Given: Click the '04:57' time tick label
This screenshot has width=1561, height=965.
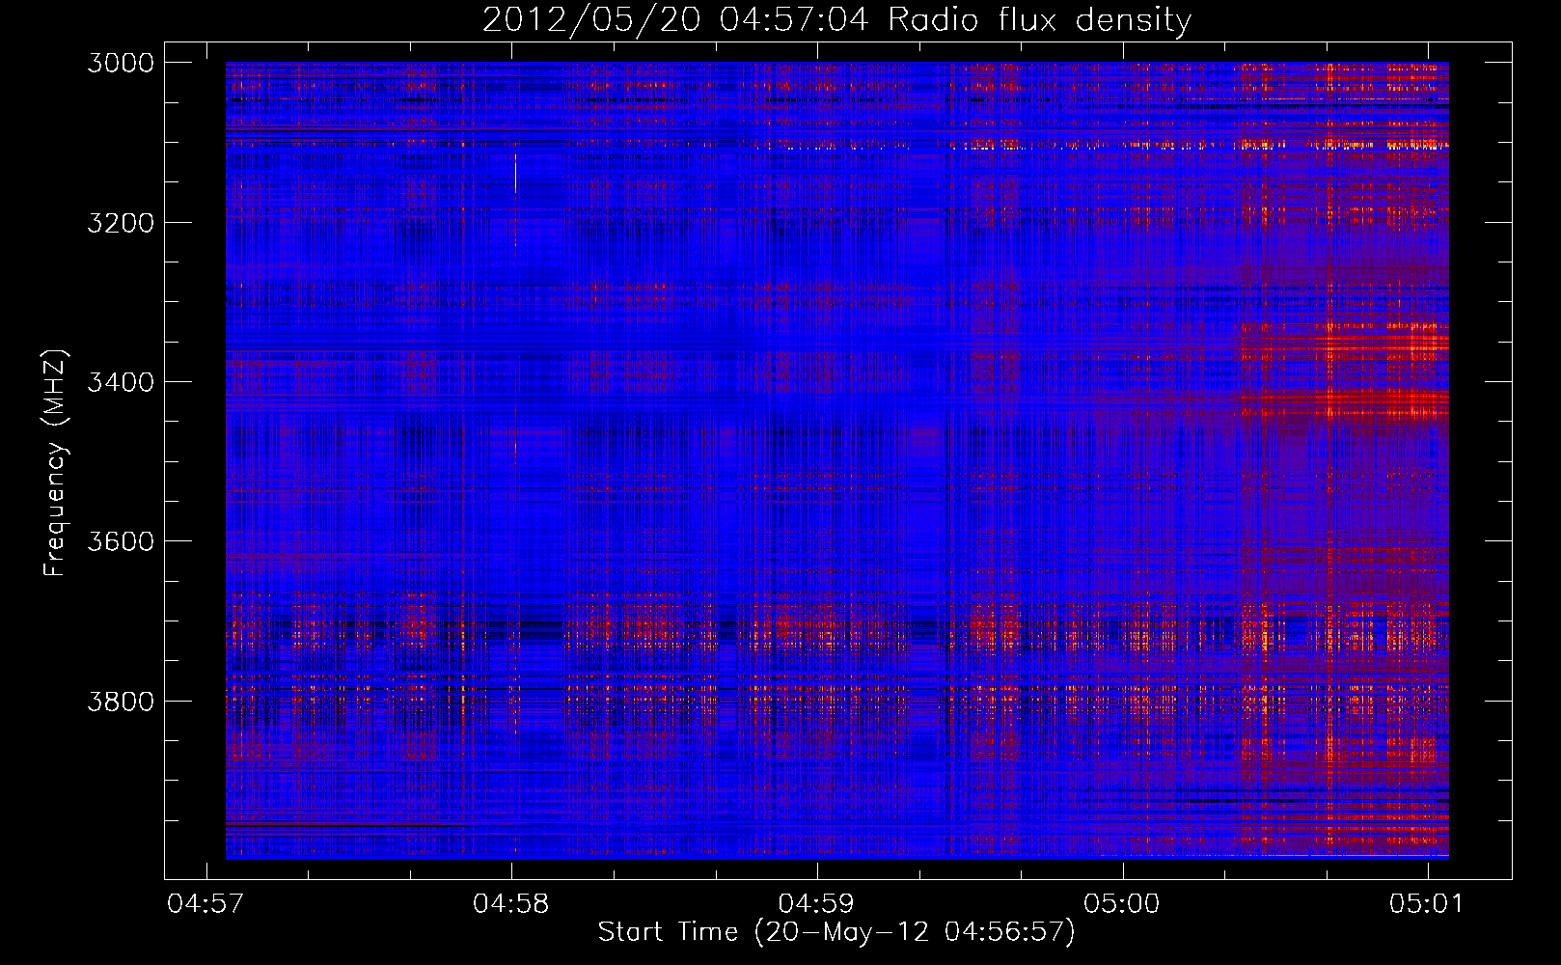Looking at the screenshot, I should point(205,903).
